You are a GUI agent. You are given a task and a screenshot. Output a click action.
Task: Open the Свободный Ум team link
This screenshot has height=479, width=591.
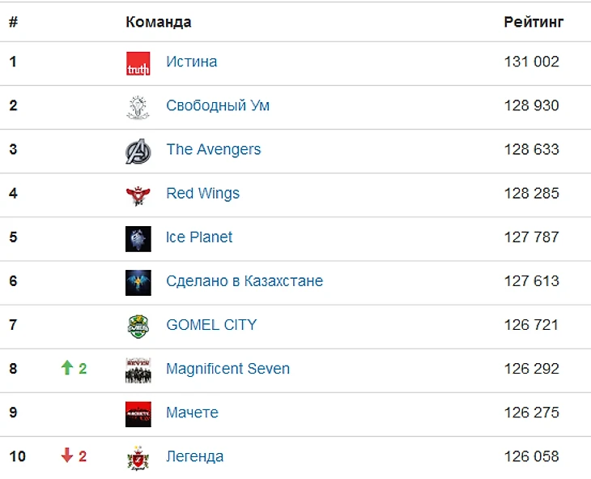[218, 105]
